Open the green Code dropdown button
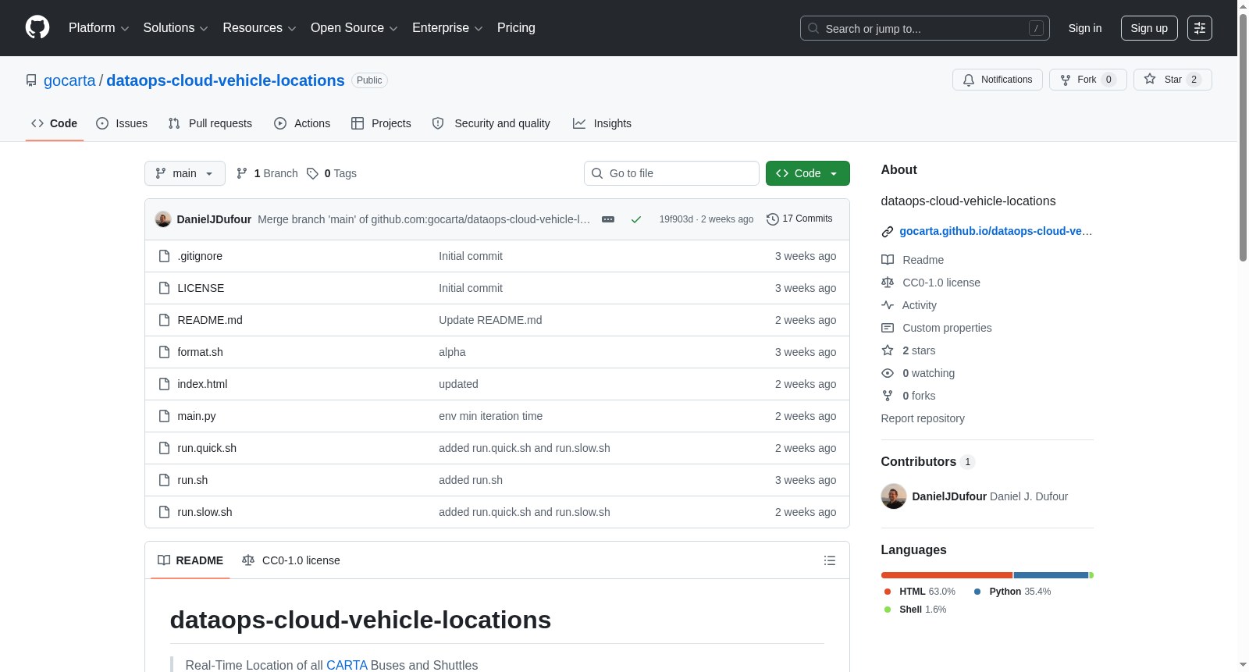Screen dimensions: 1249x672 [808, 173]
